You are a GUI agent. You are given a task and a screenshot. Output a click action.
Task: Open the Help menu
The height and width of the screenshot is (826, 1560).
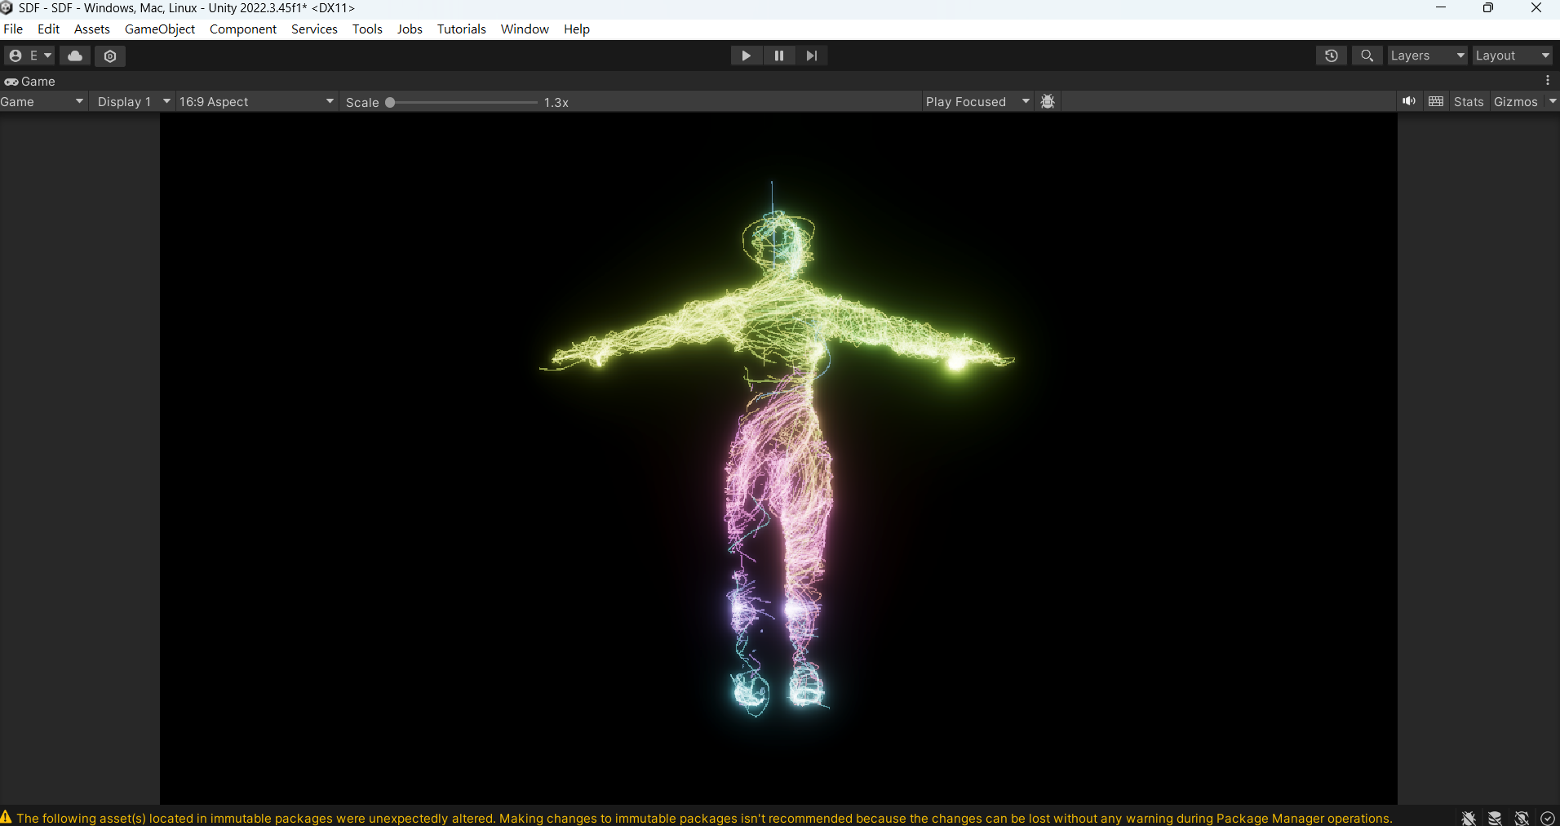(x=576, y=29)
